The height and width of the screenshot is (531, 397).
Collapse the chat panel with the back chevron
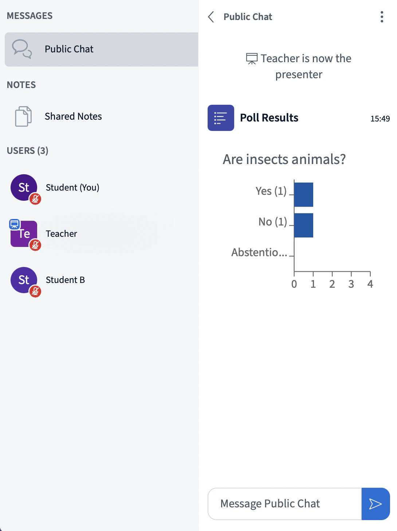tap(211, 17)
